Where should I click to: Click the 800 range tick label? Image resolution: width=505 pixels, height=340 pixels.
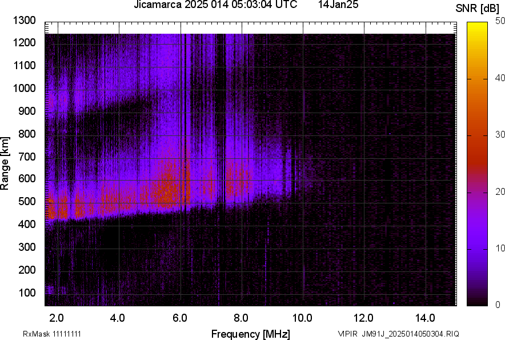(x=27, y=134)
